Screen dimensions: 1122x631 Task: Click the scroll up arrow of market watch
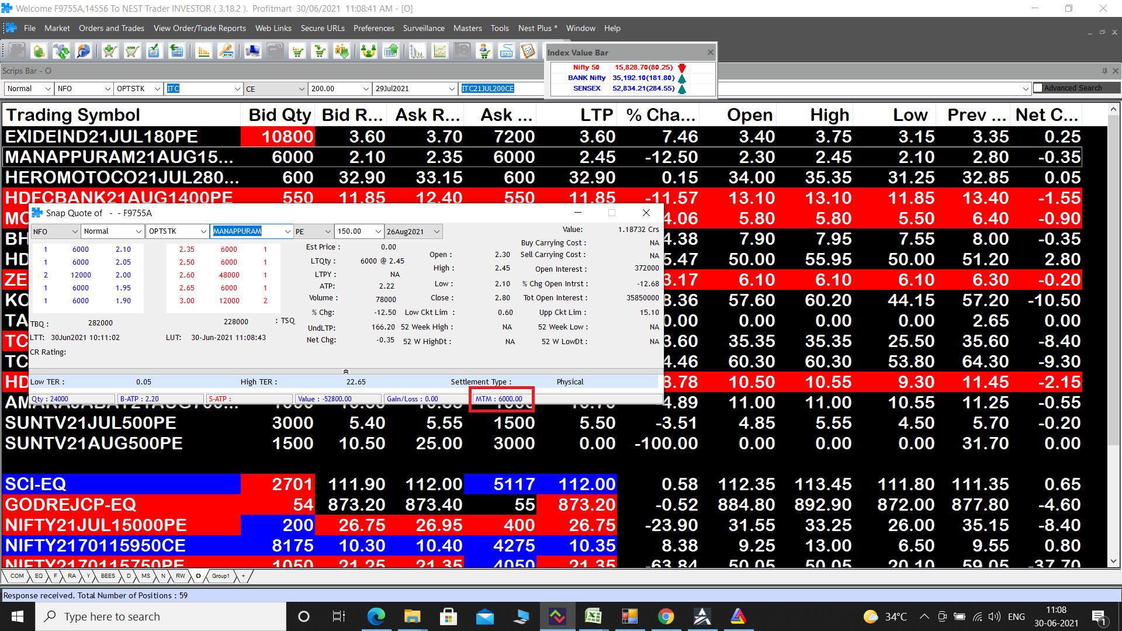[x=1113, y=109]
